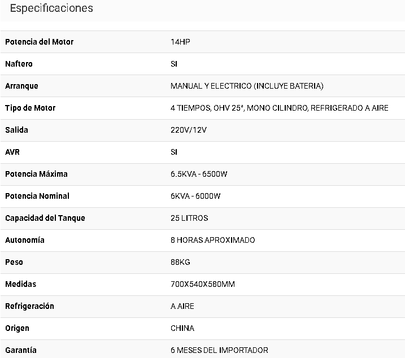The height and width of the screenshot is (358, 405).
Task: Select the Potencia del Motor label
Action: pos(40,42)
